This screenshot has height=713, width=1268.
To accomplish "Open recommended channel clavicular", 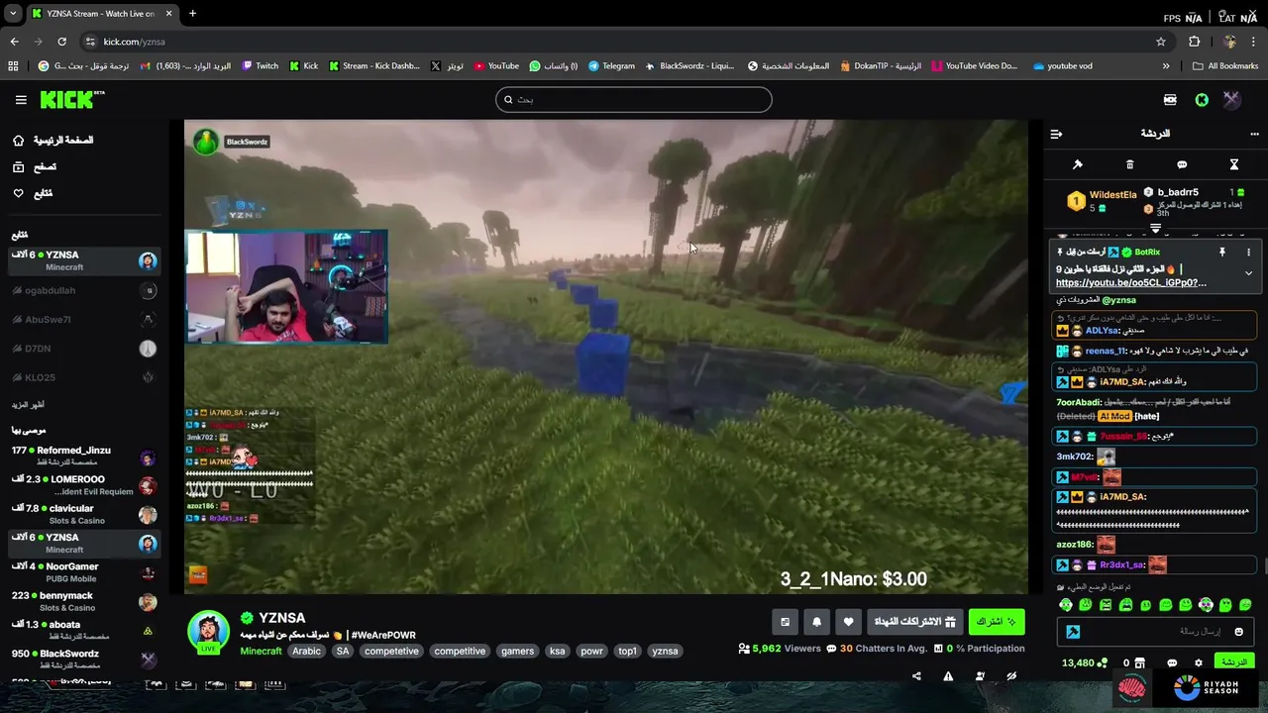I will tap(83, 514).
